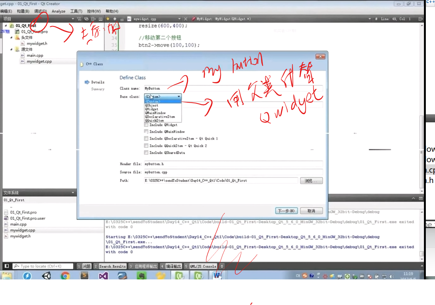
Task: Tick the Include QSharedData checkbox
Action: click(x=146, y=153)
